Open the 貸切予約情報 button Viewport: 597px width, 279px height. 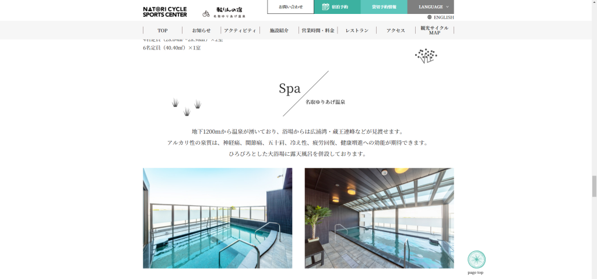(x=384, y=7)
